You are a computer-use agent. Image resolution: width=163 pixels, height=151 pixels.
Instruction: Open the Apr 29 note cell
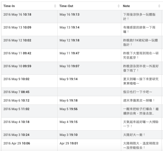(141, 145)
